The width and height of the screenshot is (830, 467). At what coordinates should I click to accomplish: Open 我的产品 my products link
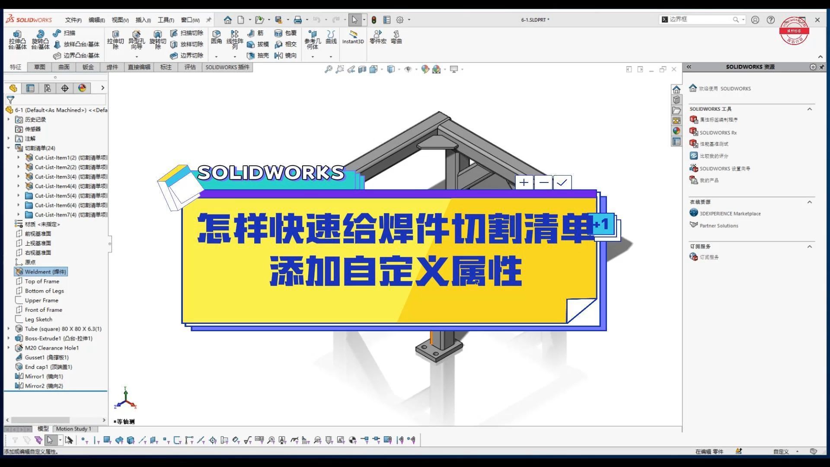point(709,180)
